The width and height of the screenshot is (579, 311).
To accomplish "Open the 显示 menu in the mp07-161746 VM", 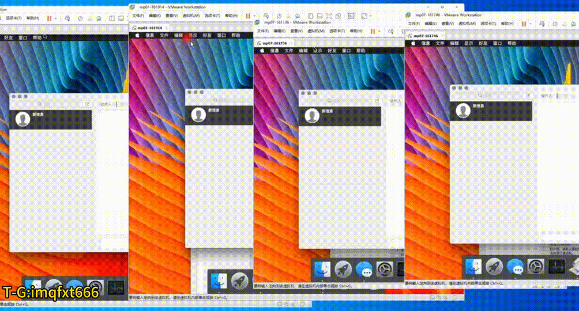I will pyautogui.click(x=469, y=43).
